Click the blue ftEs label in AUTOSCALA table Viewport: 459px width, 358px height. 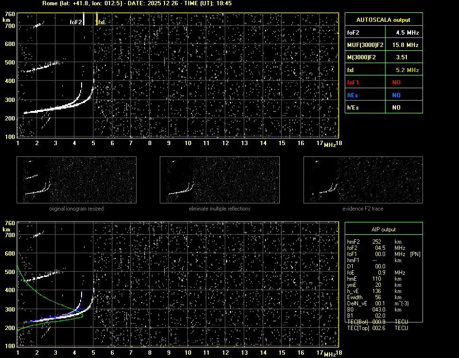(x=352, y=95)
